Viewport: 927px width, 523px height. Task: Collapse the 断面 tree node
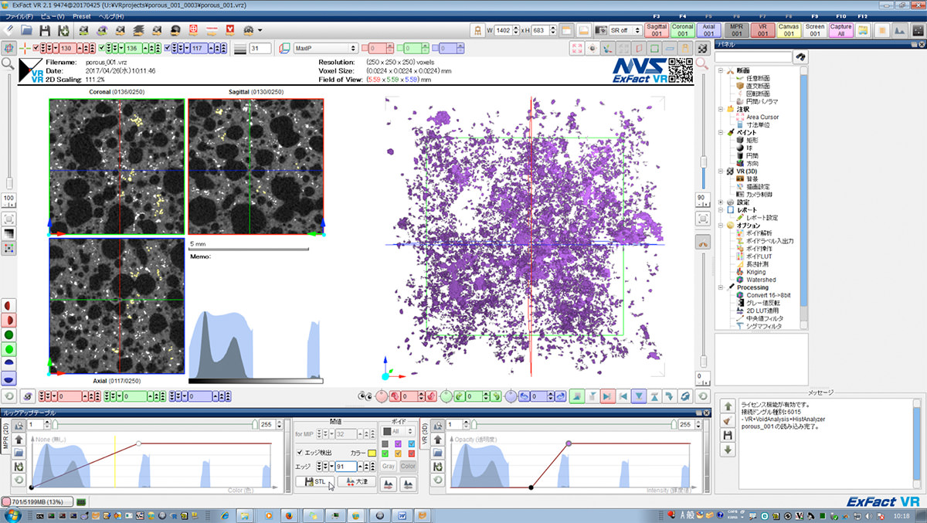721,70
